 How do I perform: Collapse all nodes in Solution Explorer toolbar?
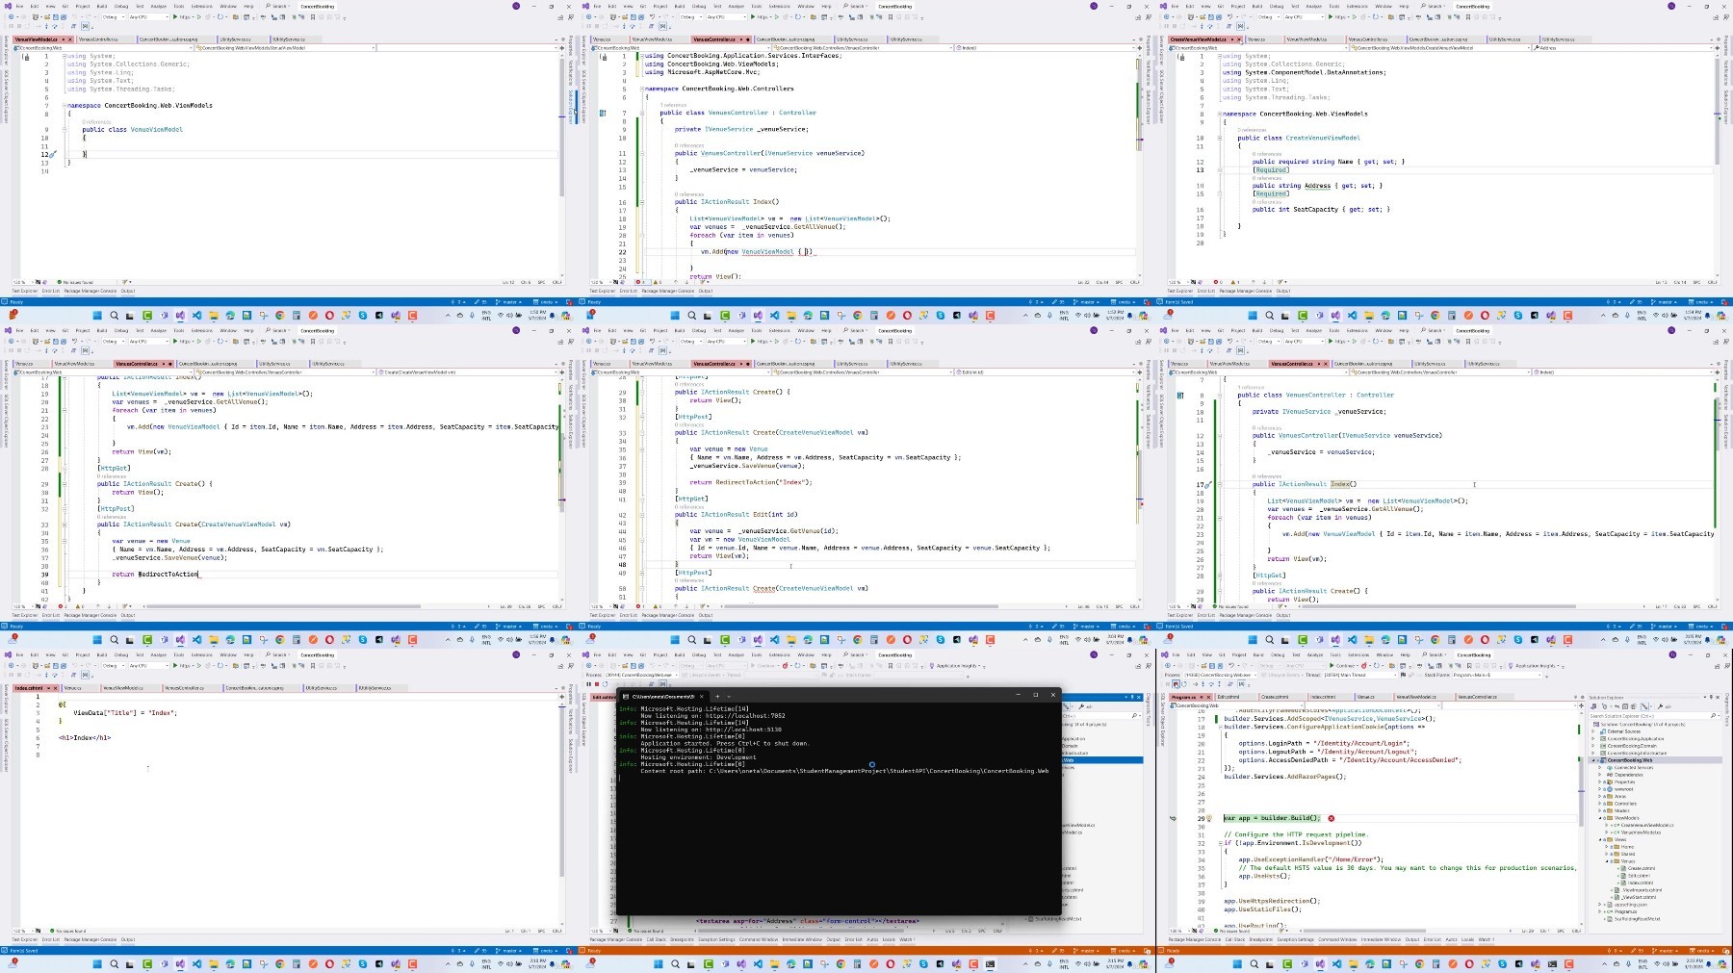point(1625,706)
